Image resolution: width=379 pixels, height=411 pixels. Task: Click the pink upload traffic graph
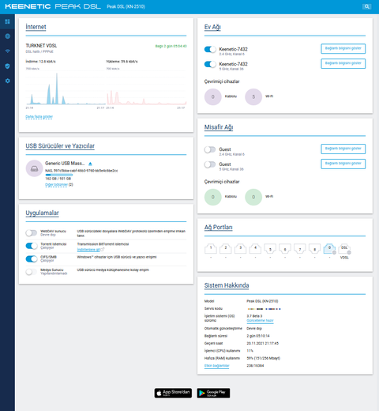coord(146,89)
